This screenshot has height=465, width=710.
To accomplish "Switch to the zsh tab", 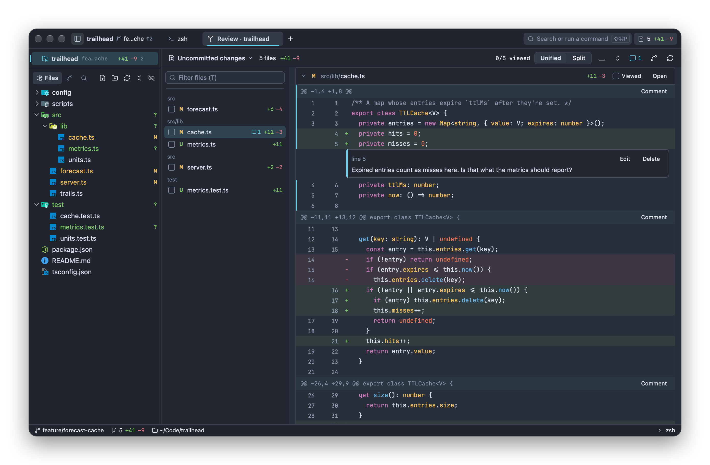I will tap(178, 39).
